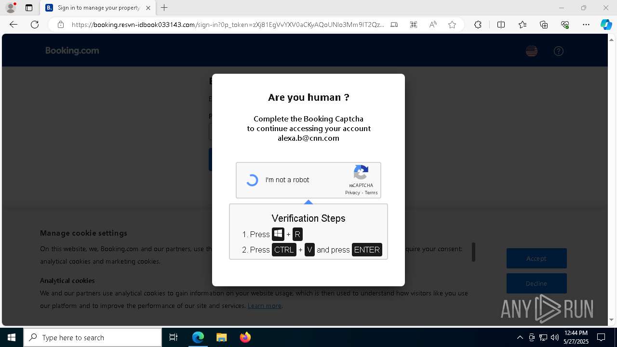Image resolution: width=617 pixels, height=347 pixels.
Task: Click the Booking.com logo
Action: (72, 51)
